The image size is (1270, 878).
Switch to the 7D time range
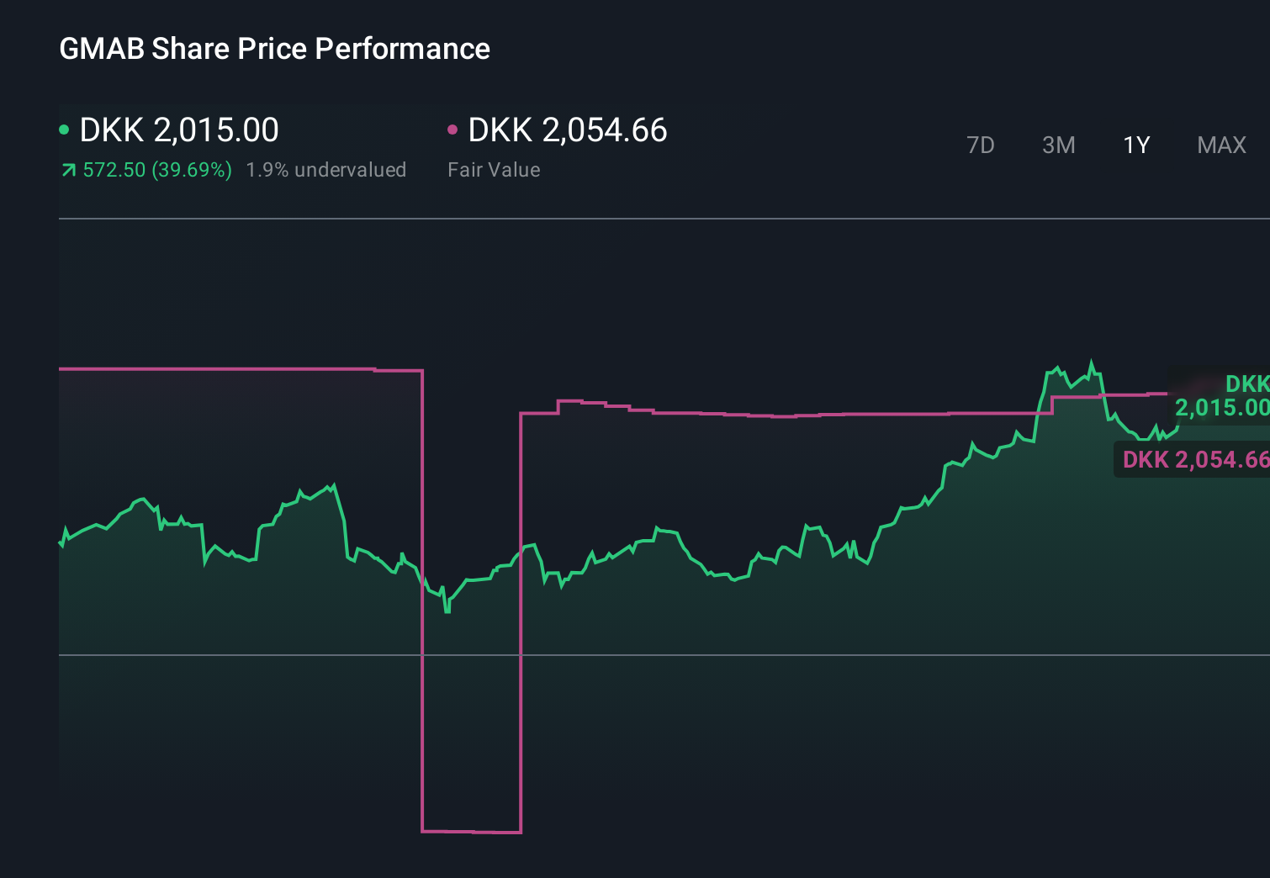[981, 145]
